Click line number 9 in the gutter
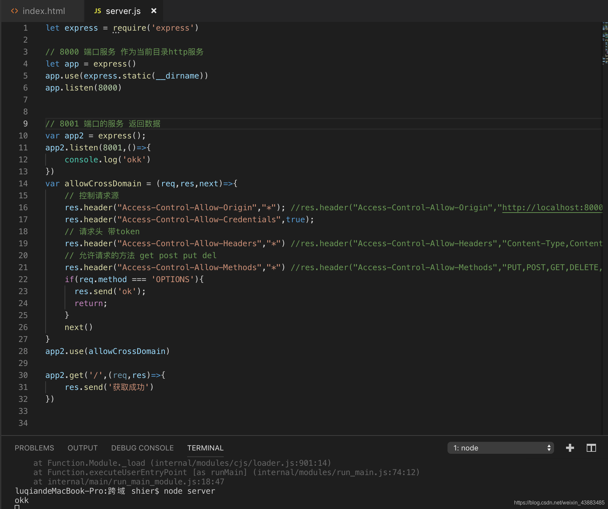This screenshot has height=509, width=608. coord(25,124)
